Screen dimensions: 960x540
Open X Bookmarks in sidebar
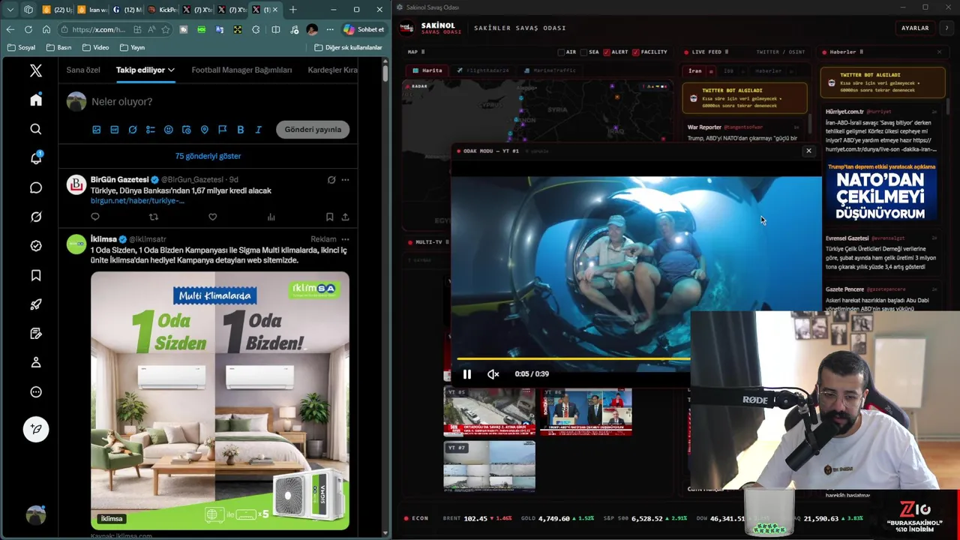(x=36, y=275)
